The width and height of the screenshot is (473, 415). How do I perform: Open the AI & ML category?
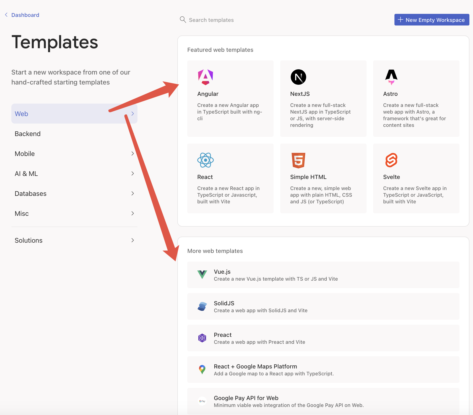click(74, 173)
